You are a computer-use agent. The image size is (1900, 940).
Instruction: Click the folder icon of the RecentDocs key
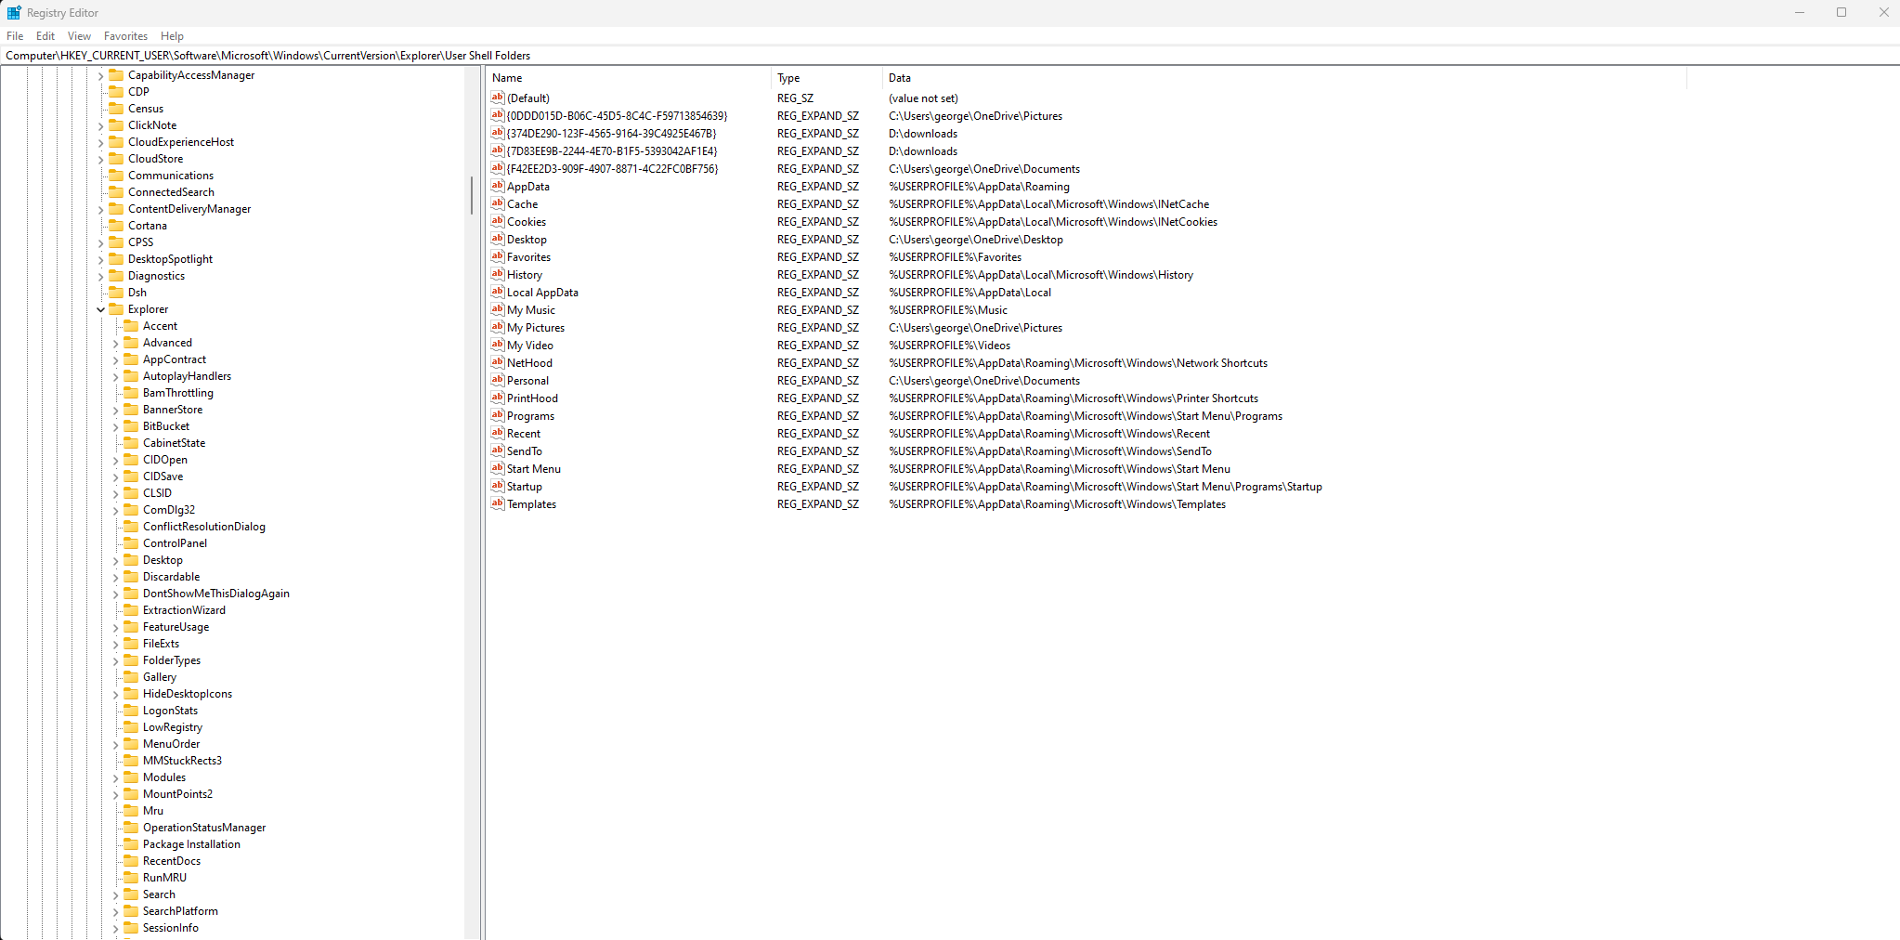(x=131, y=861)
